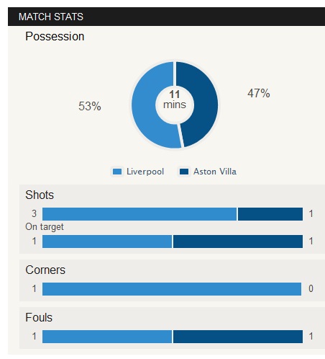Click the MATCH STATS header bar
The height and width of the screenshot is (359, 325).
click(x=166, y=17)
